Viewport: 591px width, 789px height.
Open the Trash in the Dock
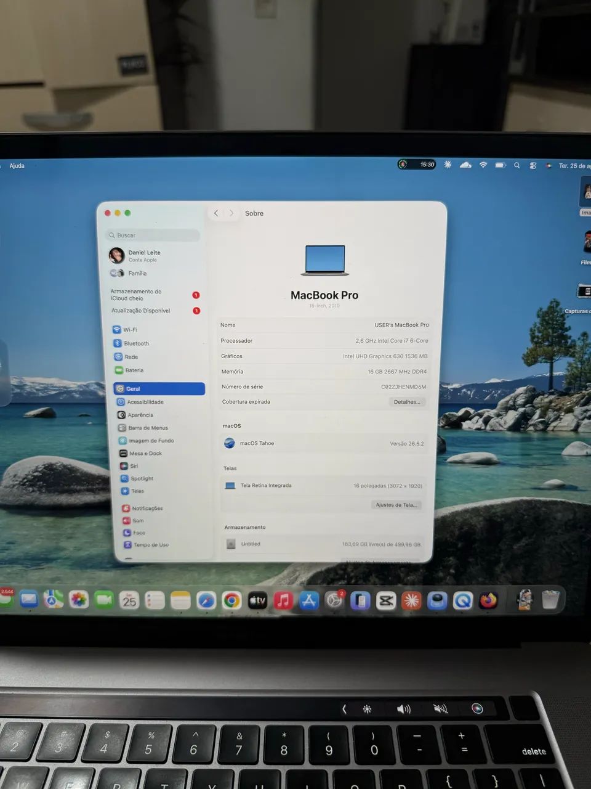click(551, 600)
